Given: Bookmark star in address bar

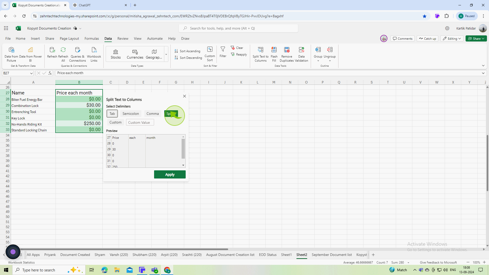Looking at the screenshot, I should [425, 16].
